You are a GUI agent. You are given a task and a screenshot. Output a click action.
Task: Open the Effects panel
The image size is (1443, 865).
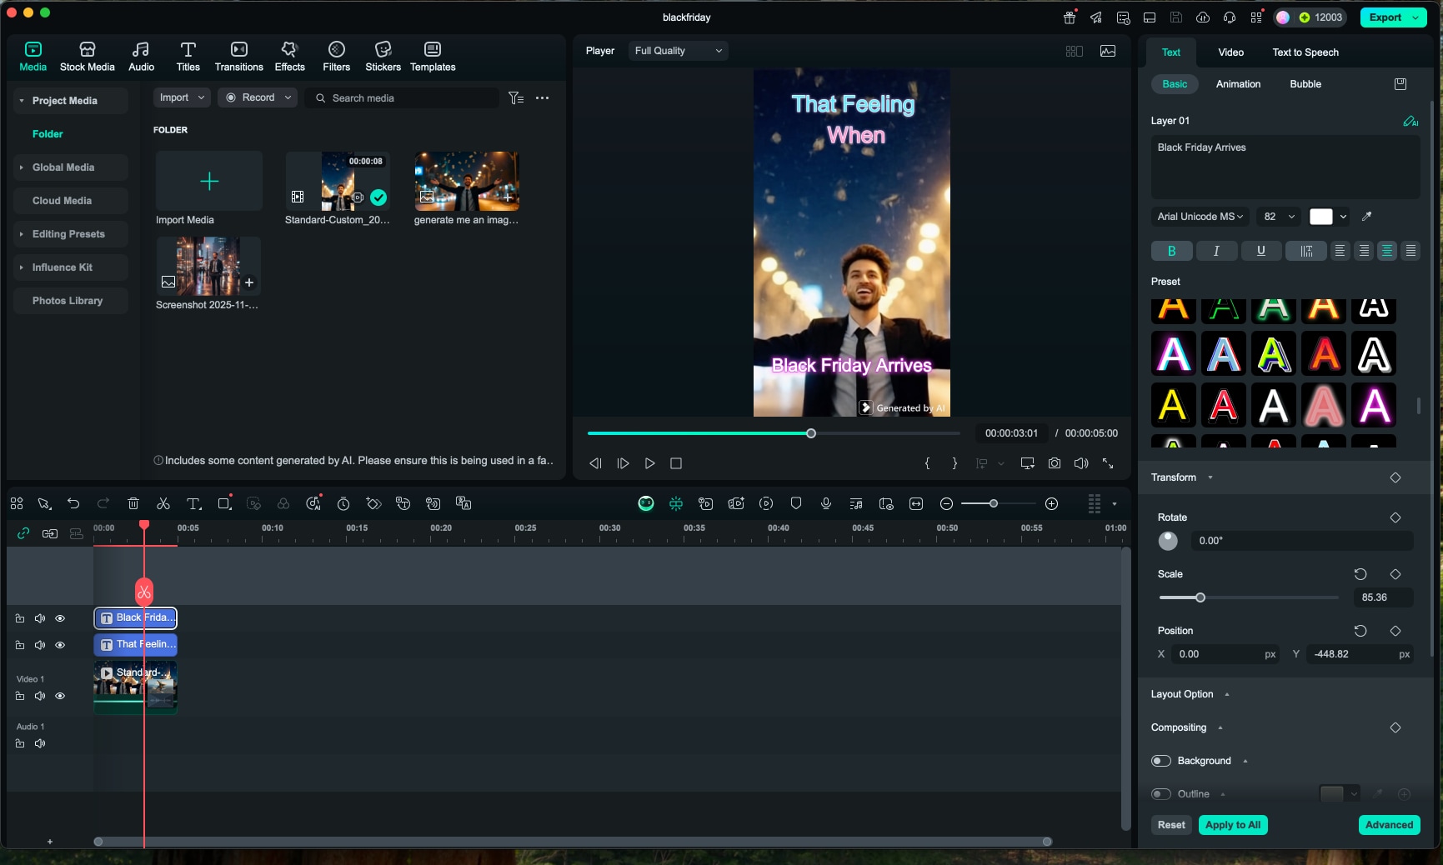click(289, 56)
